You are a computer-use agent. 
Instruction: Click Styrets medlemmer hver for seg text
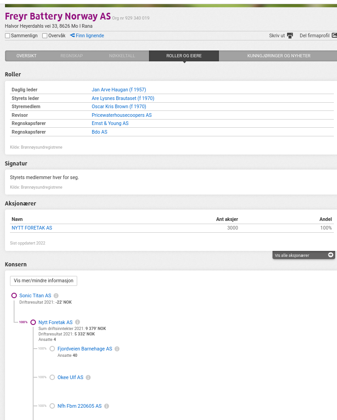tap(45, 177)
